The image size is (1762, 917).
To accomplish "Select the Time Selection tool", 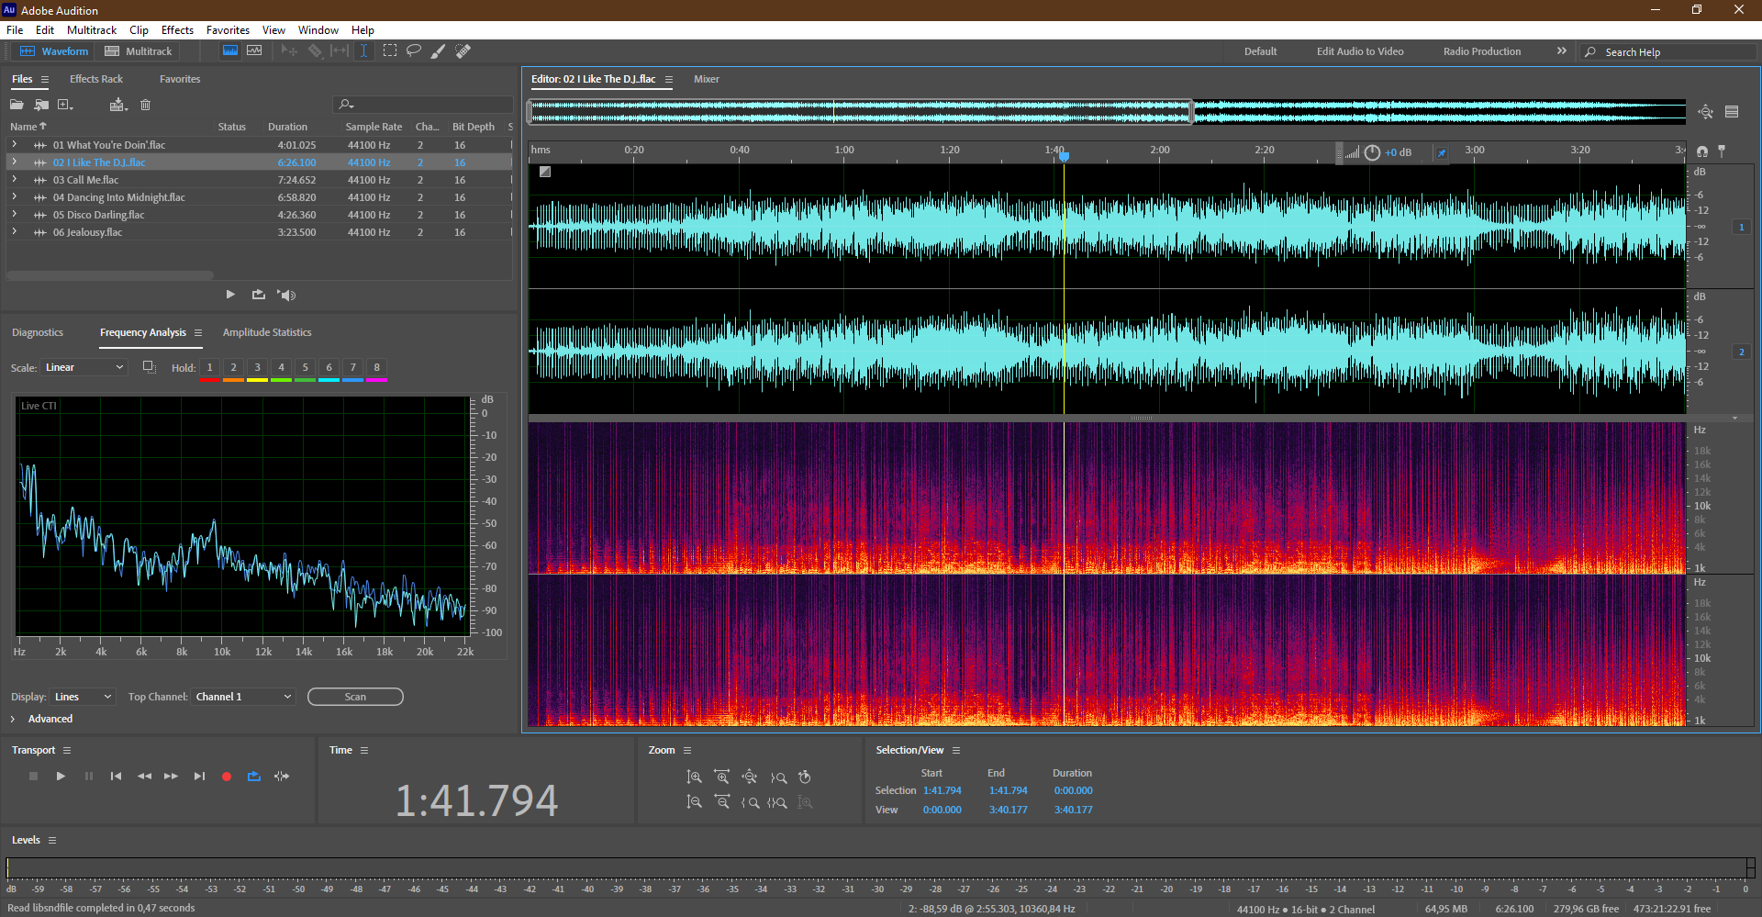I will 364,51.
